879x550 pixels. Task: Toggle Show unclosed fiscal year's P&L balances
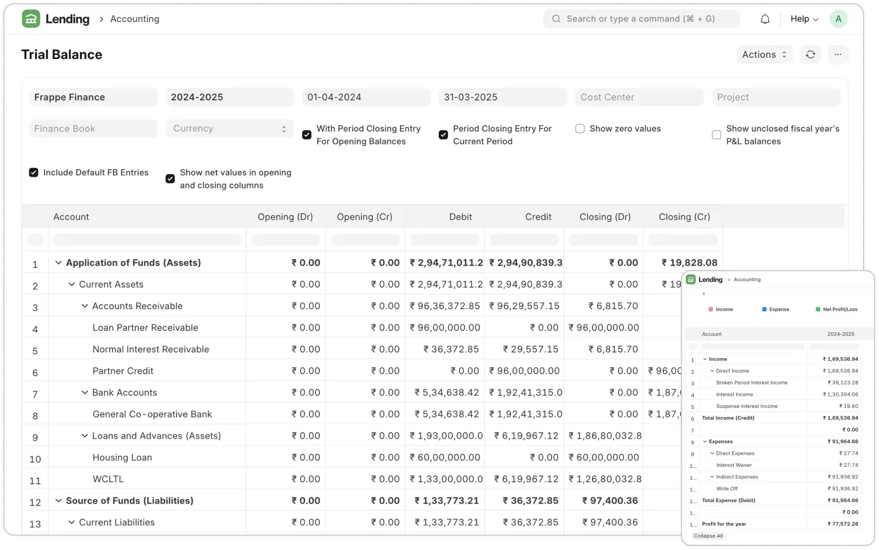[716, 134]
